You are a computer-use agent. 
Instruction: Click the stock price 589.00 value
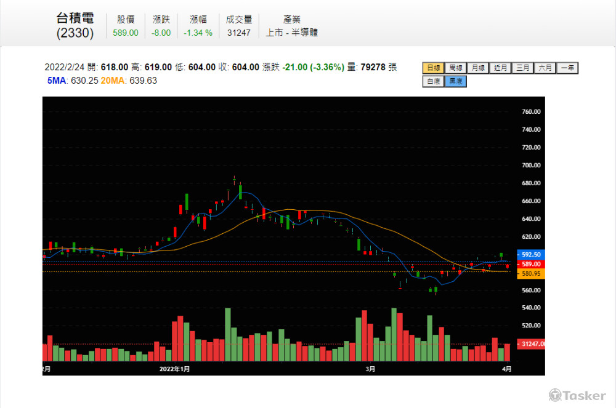(x=125, y=33)
